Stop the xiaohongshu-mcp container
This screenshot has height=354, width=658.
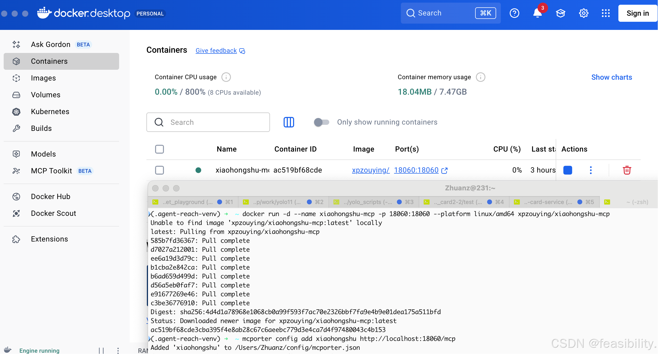tap(567, 170)
